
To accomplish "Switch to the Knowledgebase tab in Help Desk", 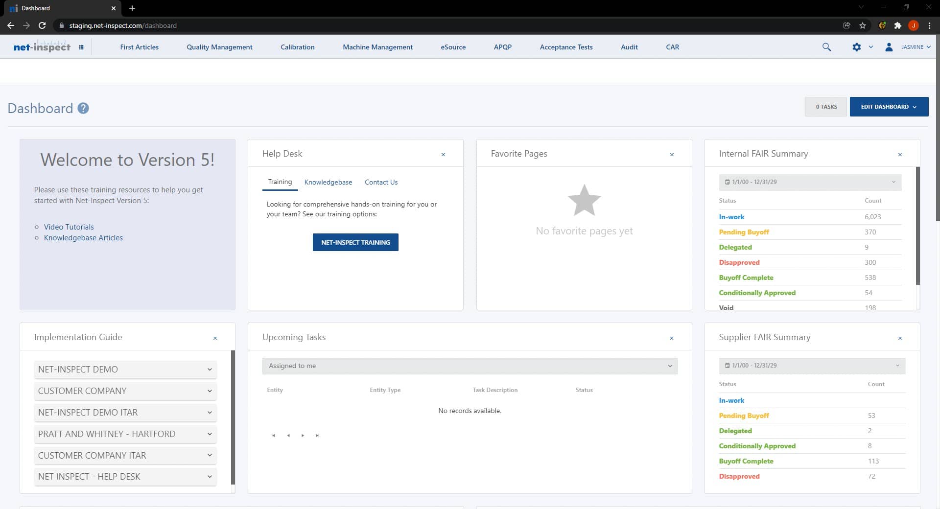I will tap(328, 182).
